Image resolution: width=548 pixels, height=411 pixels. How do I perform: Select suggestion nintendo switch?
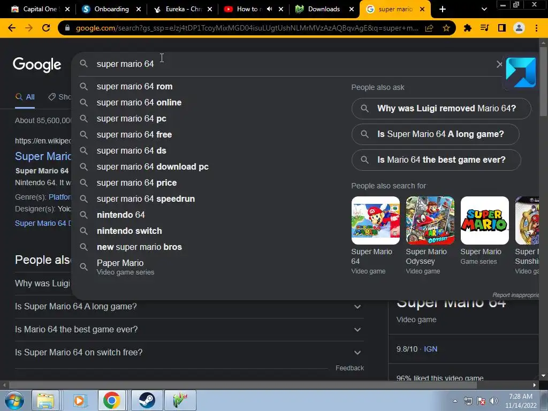click(x=210, y=231)
